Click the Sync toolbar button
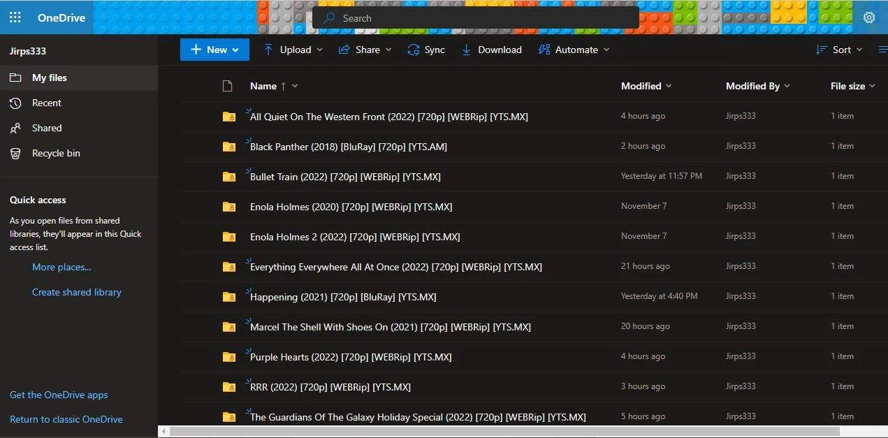The width and height of the screenshot is (888, 438). (x=426, y=50)
